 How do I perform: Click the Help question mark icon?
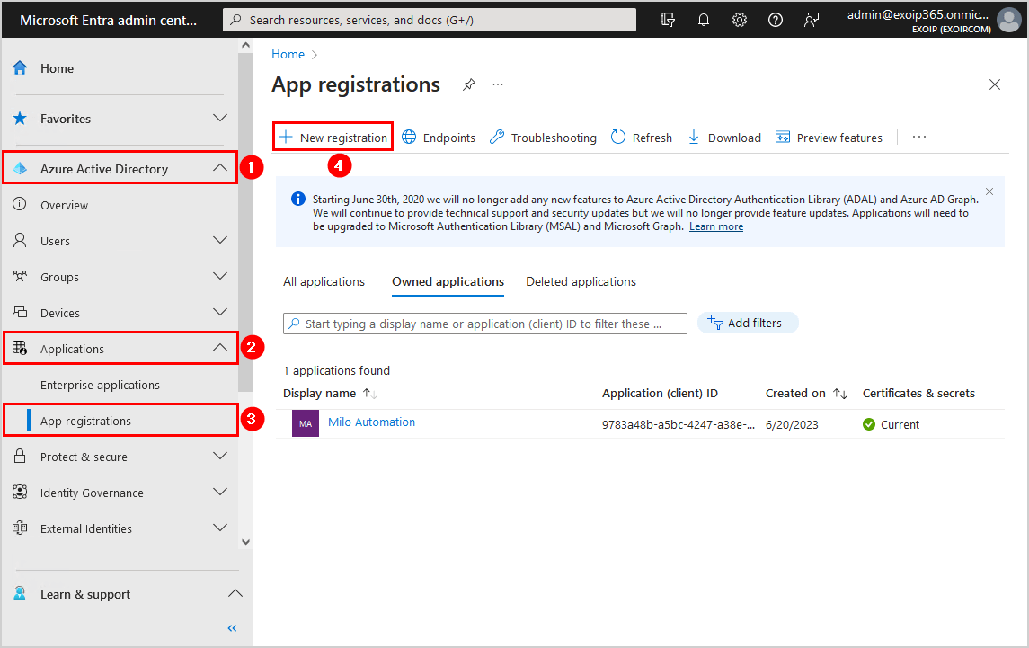tap(775, 19)
